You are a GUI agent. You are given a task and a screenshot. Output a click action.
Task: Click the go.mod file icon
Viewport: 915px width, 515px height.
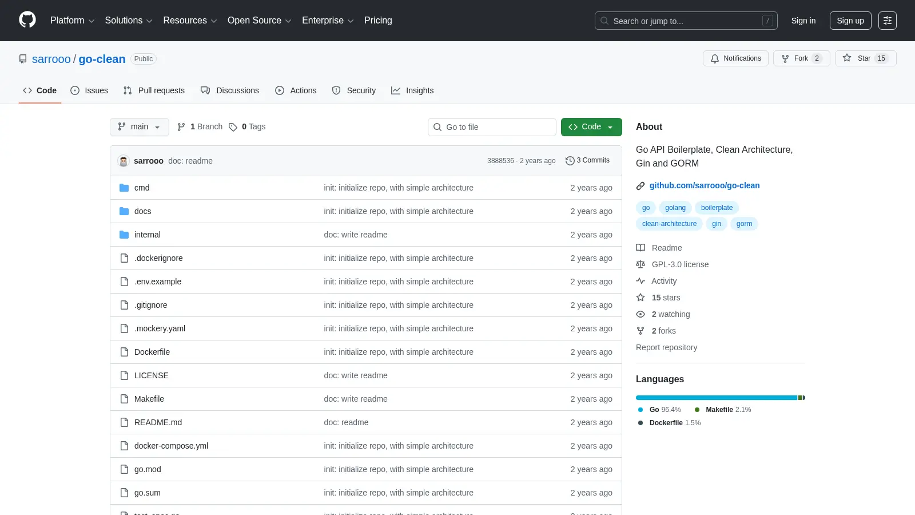(x=124, y=469)
